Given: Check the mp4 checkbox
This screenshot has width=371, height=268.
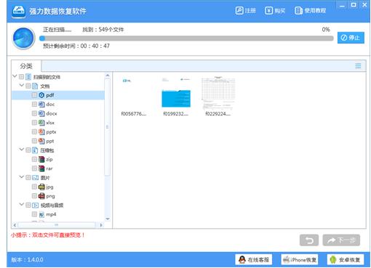Looking at the screenshot, I should [34, 214].
